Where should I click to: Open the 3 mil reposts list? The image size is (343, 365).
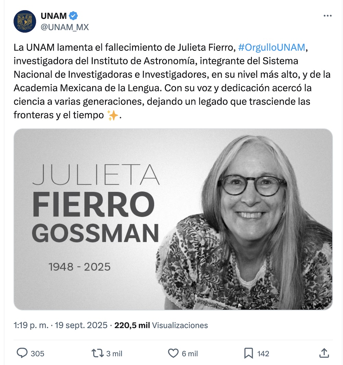tap(114, 353)
